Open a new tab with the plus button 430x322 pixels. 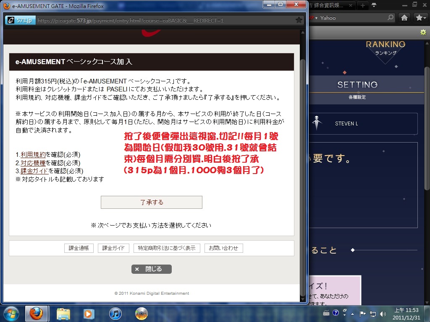(x=362, y=5)
